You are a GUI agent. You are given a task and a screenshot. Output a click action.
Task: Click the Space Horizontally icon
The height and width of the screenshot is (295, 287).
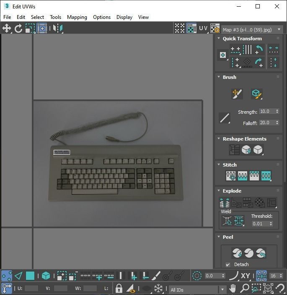[274, 50]
